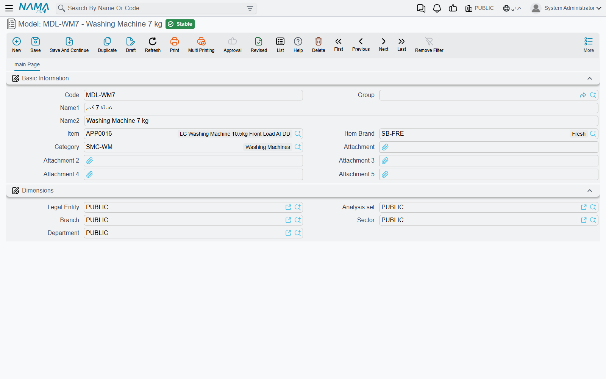Attach file to Attachment 4

click(90, 174)
